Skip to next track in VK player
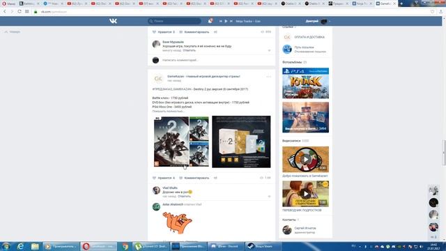Viewport: 446px width, 251px height. [x=231, y=21]
